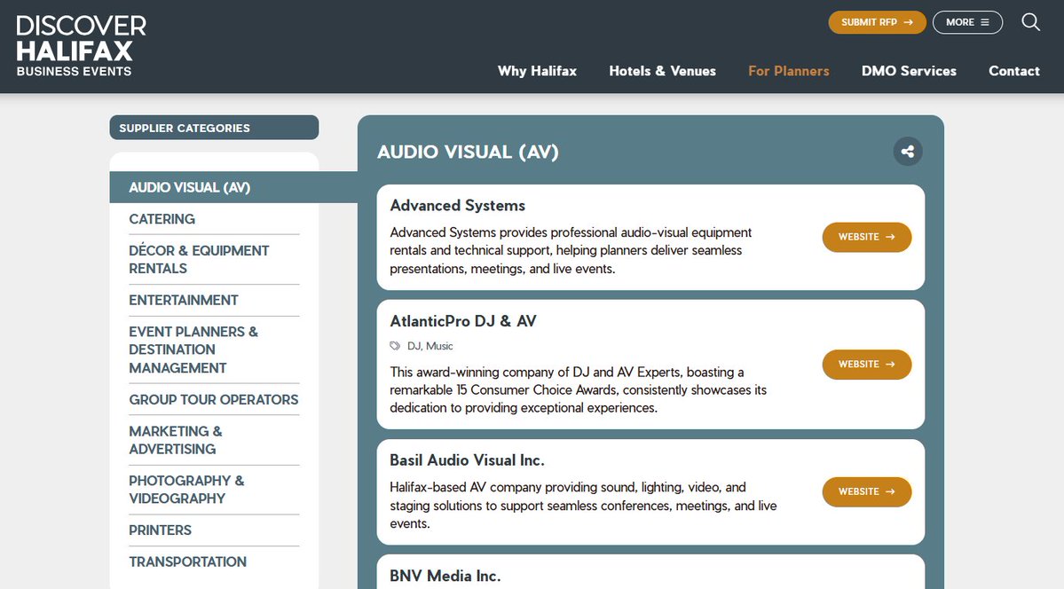
Task: Click the Basil Audio Visual description paragraph
Action: 584,506
